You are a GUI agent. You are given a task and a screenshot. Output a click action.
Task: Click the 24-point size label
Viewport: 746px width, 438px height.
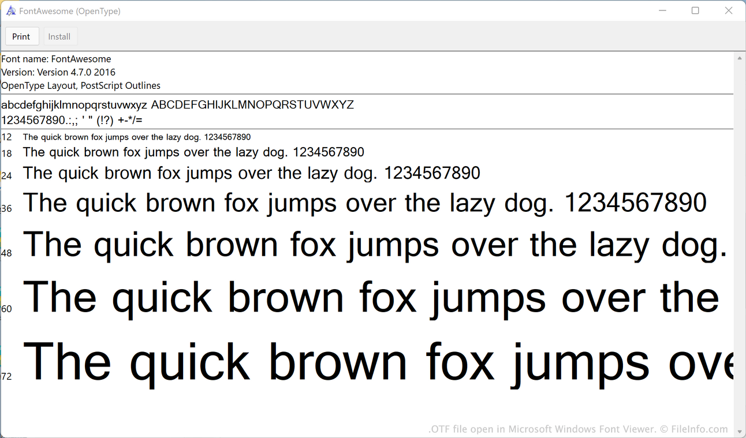click(6, 175)
